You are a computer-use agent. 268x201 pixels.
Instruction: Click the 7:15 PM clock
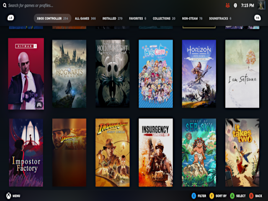click(x=247, y=5)
